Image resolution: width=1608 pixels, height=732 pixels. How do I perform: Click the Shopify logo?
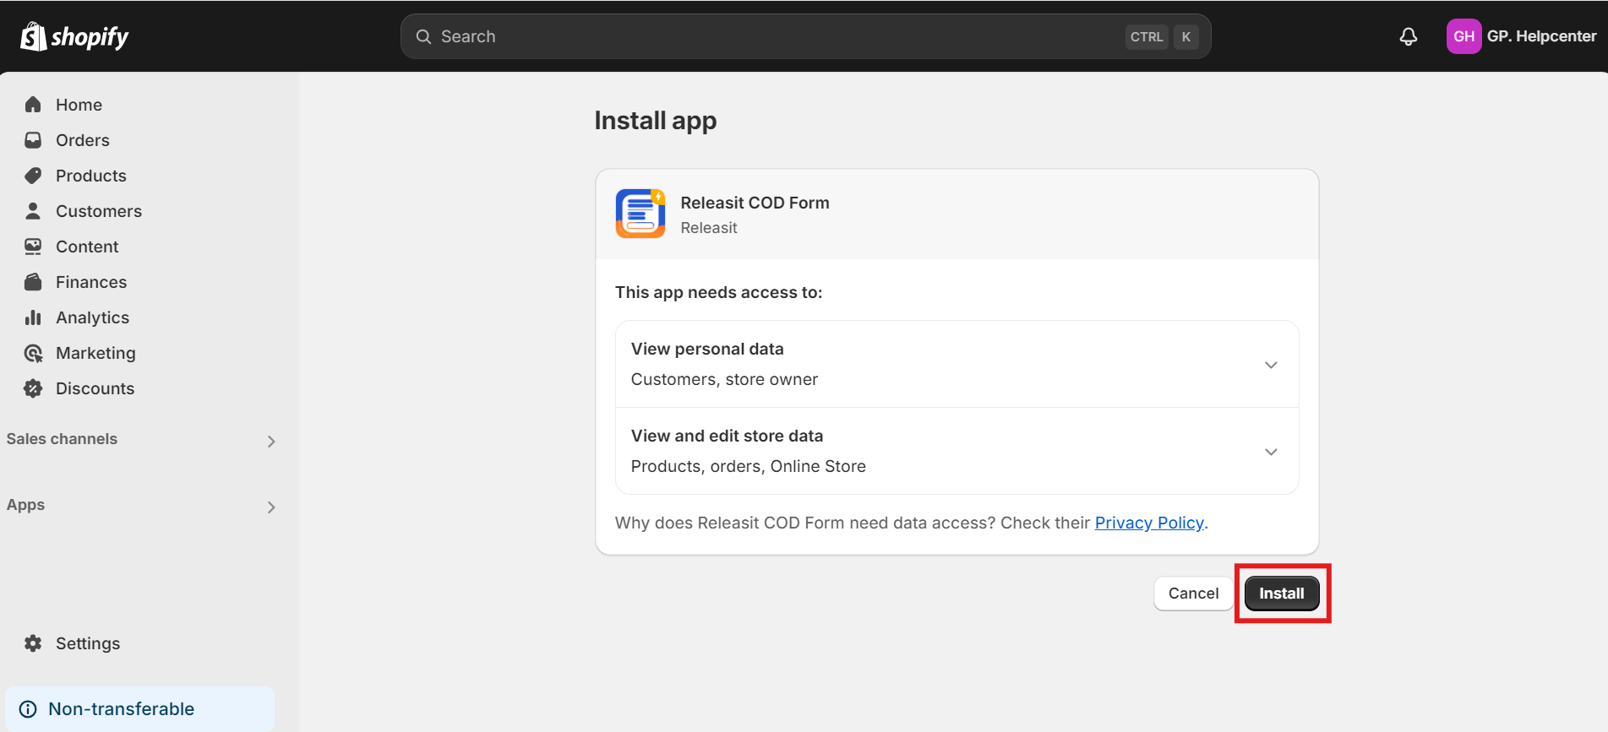74,36
